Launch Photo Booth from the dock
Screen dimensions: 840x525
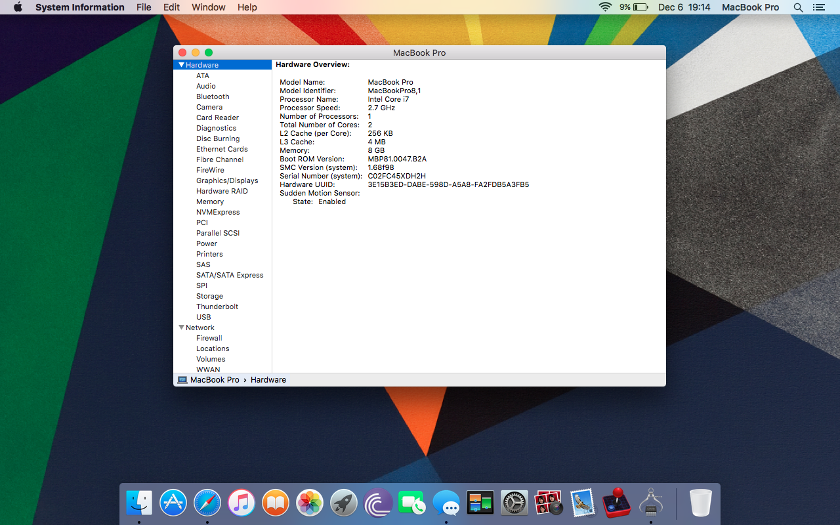(549, 503)
